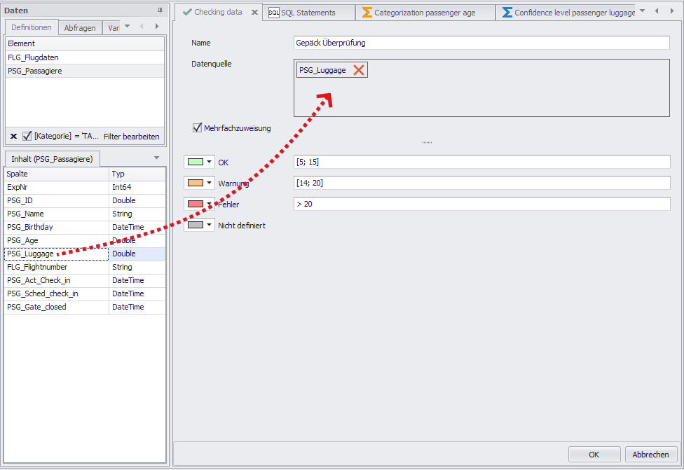The width and height of the screenshot is (684, 470).
Task: Toggle the Kategorie filter checkbox
Action: (27, 136)
